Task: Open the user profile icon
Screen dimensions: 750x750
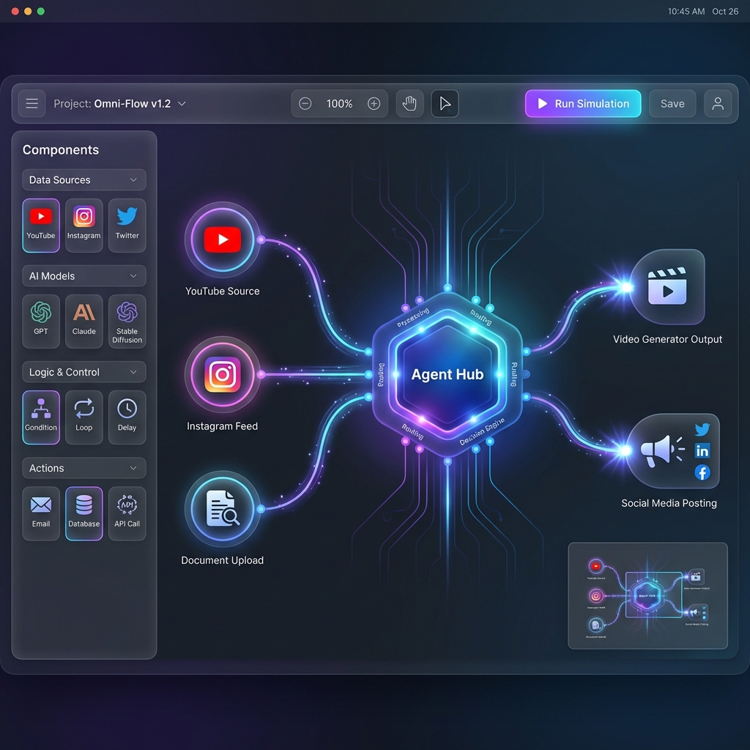Action: [x=718, y=103]
